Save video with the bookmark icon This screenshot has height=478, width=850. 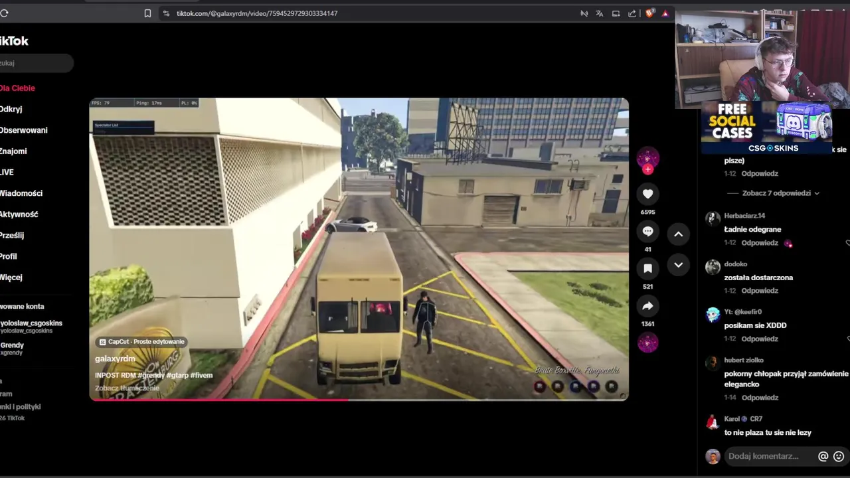(647, 268)
